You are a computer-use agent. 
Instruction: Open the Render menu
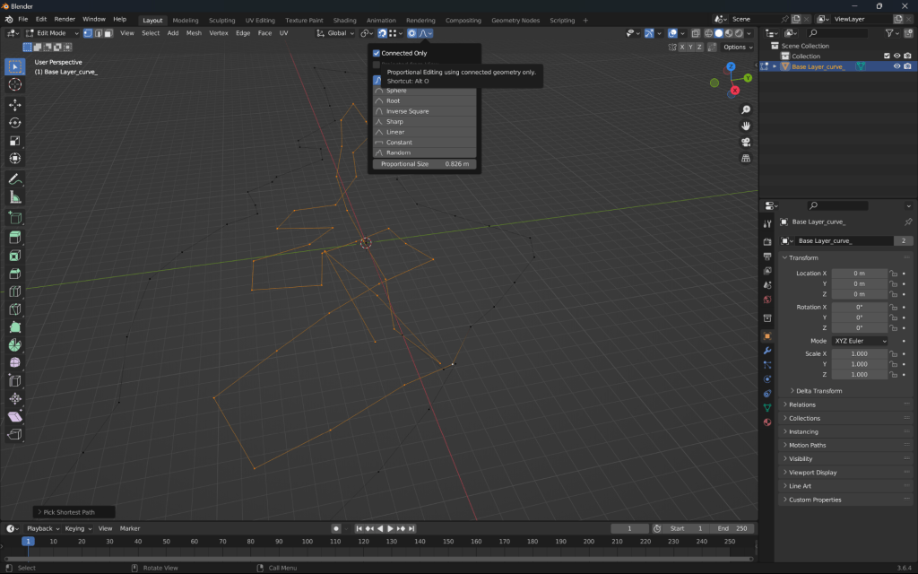coord(65,19)
